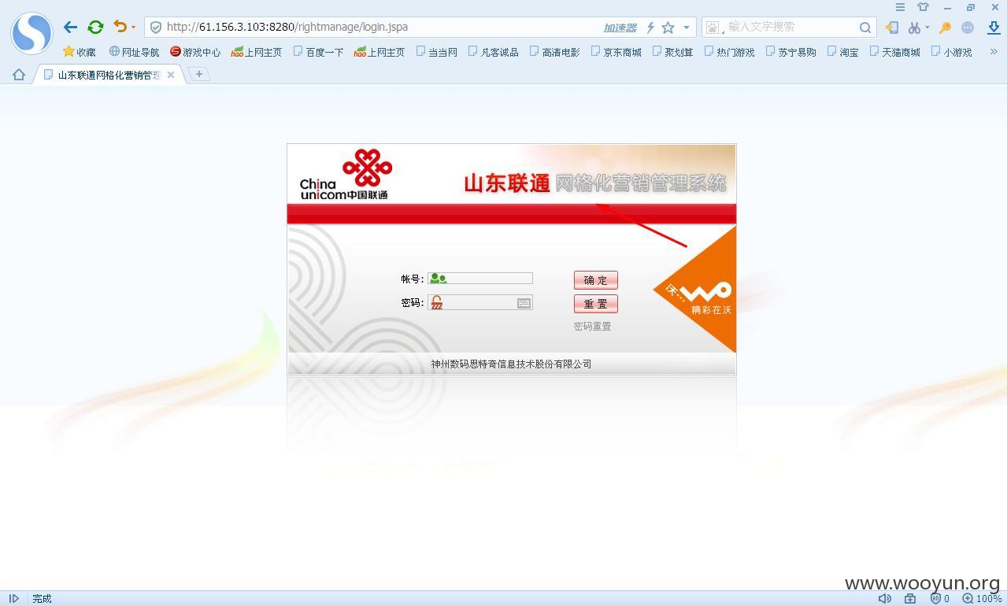Click the status bar toolbox icon
Screen dimensions: 1007x606
pyautogui.click(x=910, y=599)
